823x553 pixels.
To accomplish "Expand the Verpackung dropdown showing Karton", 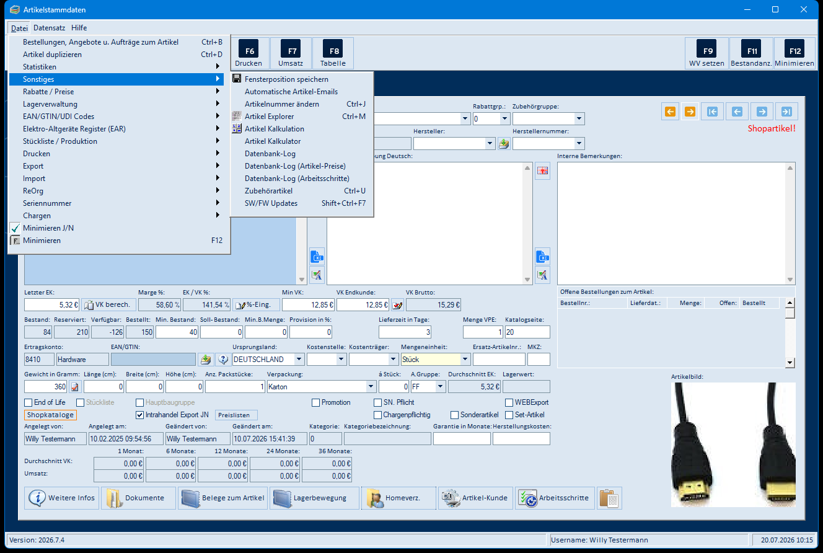I will coord(371,387).
